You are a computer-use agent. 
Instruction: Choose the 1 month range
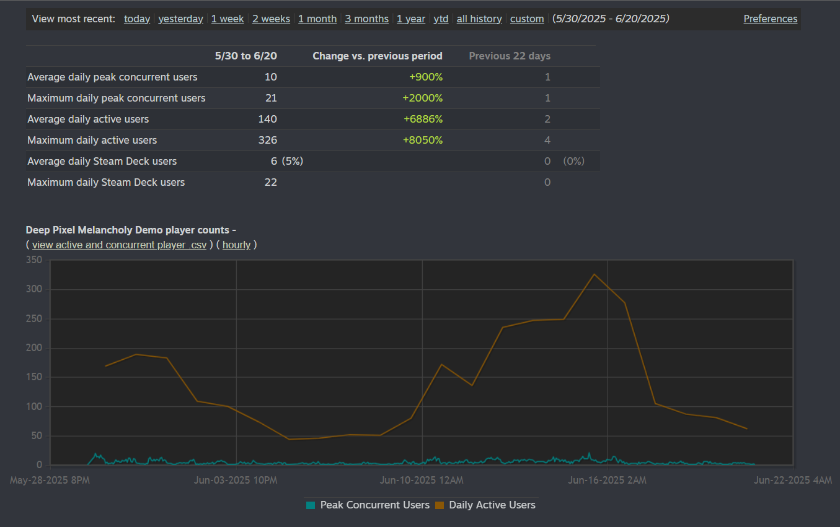(317, 19)
